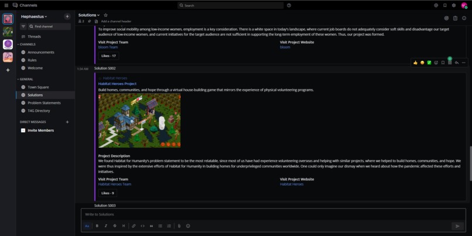Show channel info via the circle-i icon
472x236 pixels.
pyautogui.click(x=464, y=18)
